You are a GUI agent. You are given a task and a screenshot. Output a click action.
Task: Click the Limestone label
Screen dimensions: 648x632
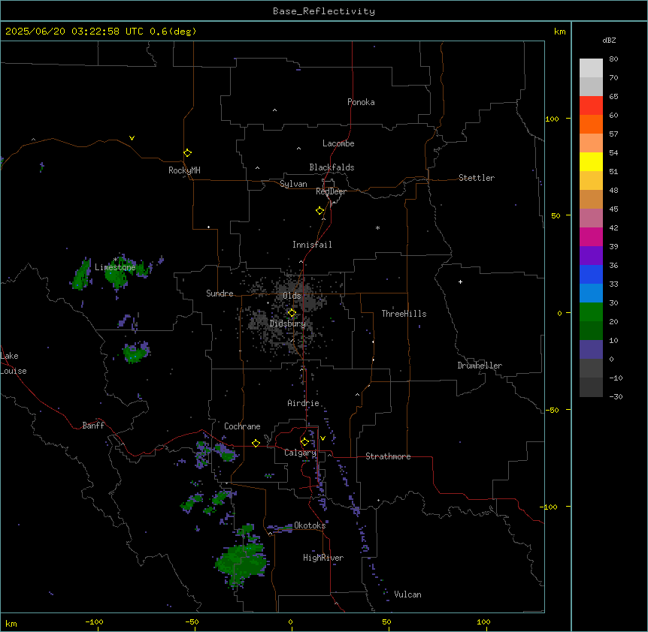(115, 267)
